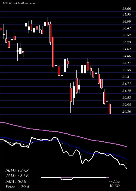Click the 33.47 price level label
The height and width of the screenshot is (191, 136).
pyautogui.click(x=127, y=63)
